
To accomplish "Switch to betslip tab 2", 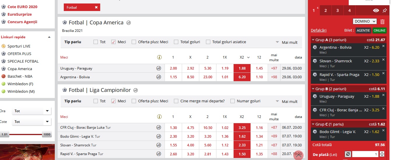I will 326,10.
